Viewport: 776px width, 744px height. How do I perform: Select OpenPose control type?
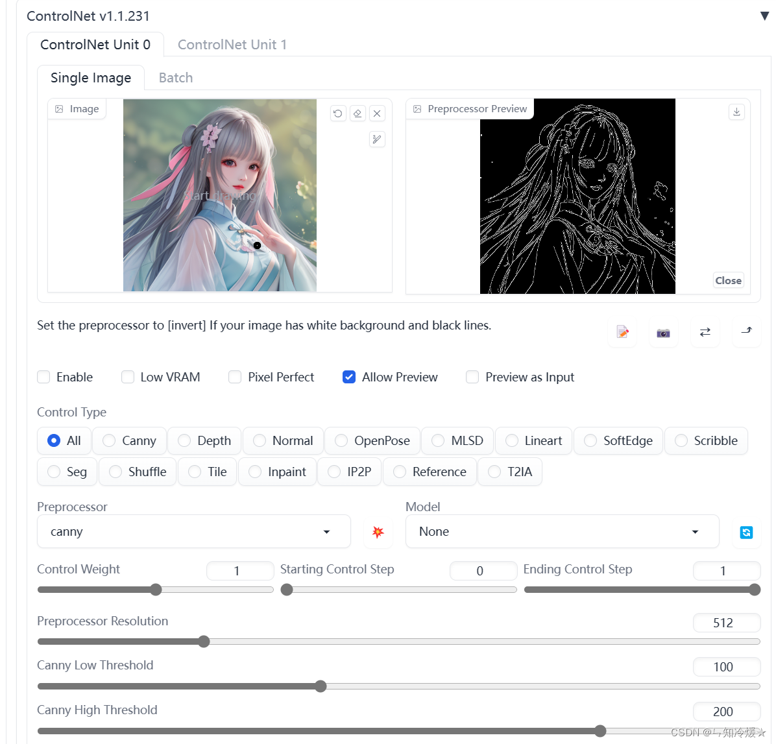click(372, 441)
